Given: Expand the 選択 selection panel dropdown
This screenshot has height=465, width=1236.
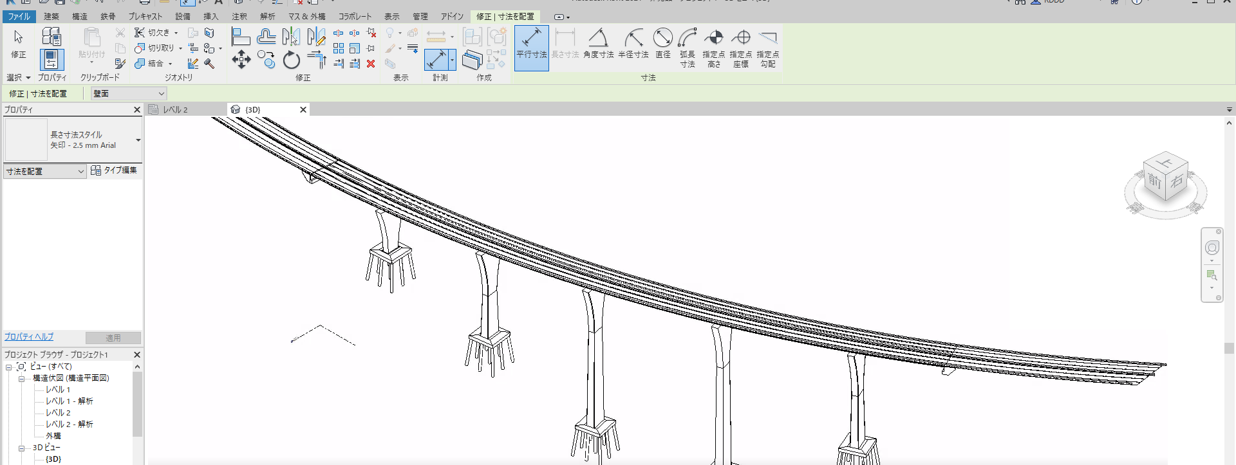Looking at the screenshot, I should [x=19, y=78].
